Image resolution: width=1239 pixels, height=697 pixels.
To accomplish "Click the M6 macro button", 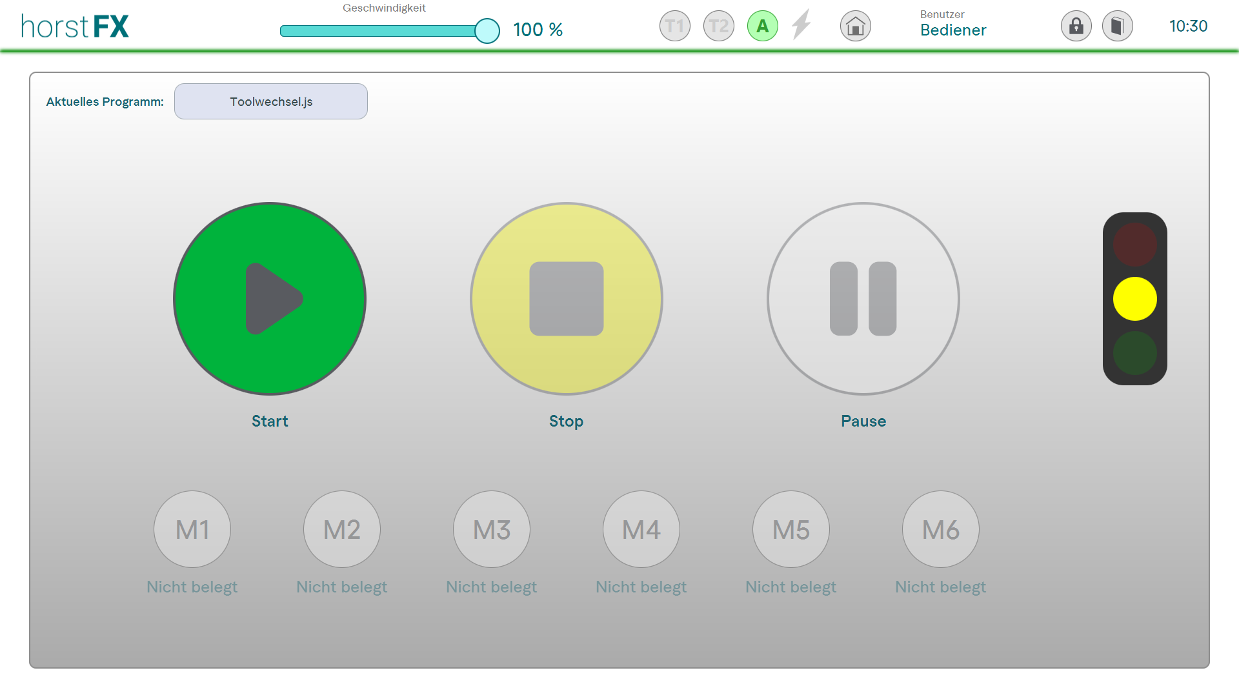I will click(941, 529).
